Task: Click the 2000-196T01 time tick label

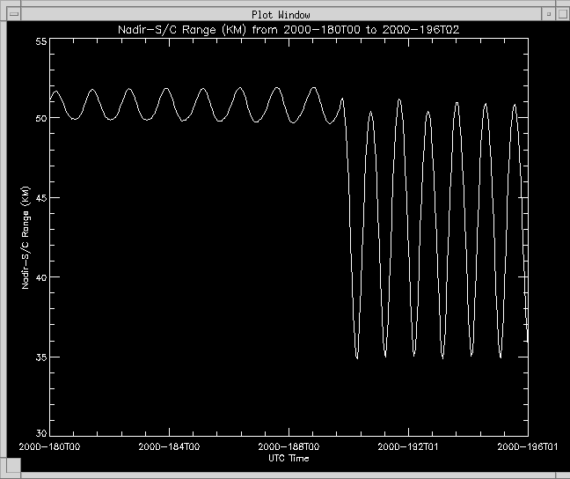Action: (x=526, y=447)
